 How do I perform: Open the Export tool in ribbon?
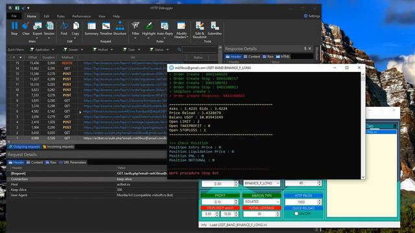(38, 28)
